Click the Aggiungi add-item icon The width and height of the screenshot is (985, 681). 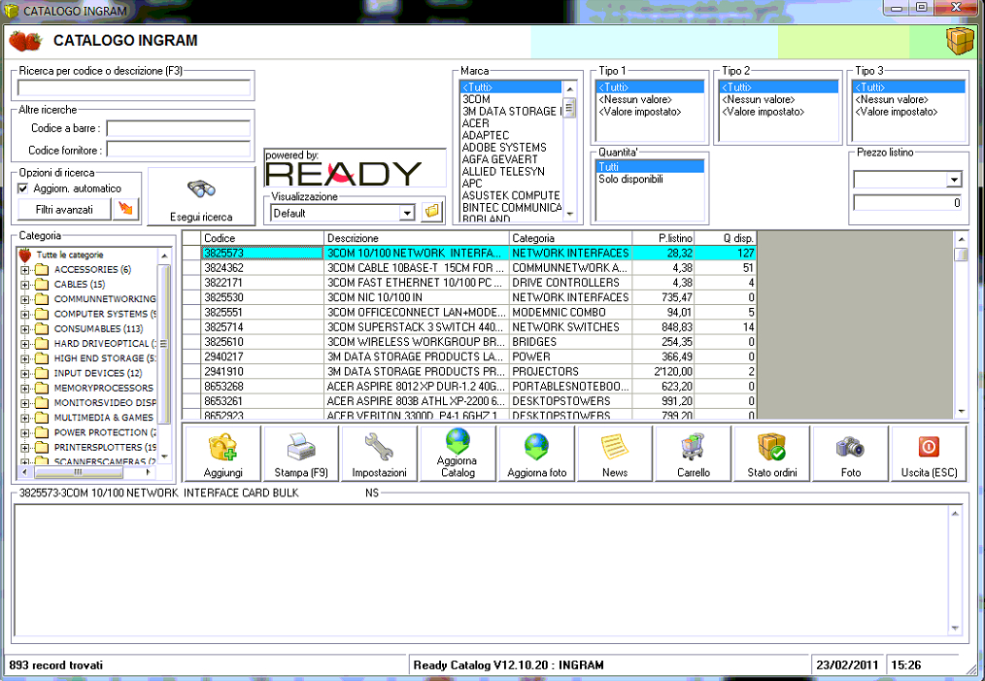point(221,454)
